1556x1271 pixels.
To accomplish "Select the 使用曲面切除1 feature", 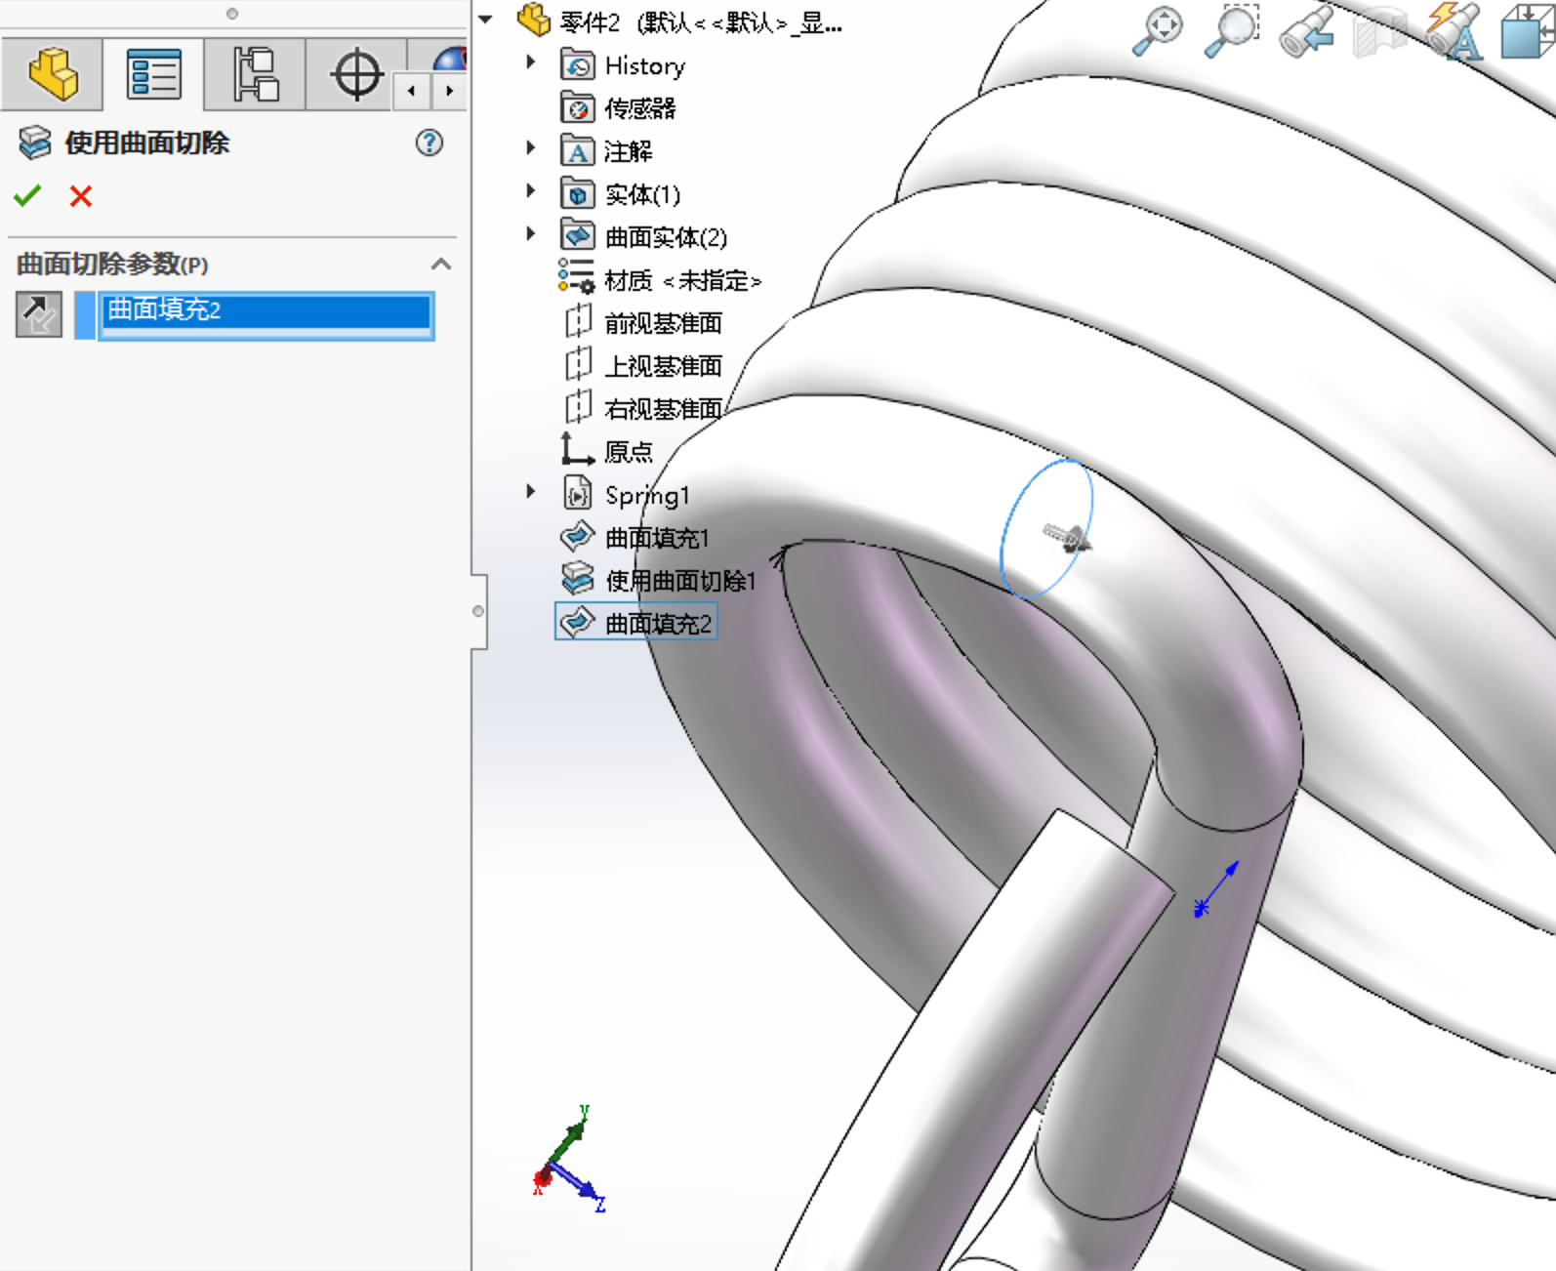I will click(679, 581).
